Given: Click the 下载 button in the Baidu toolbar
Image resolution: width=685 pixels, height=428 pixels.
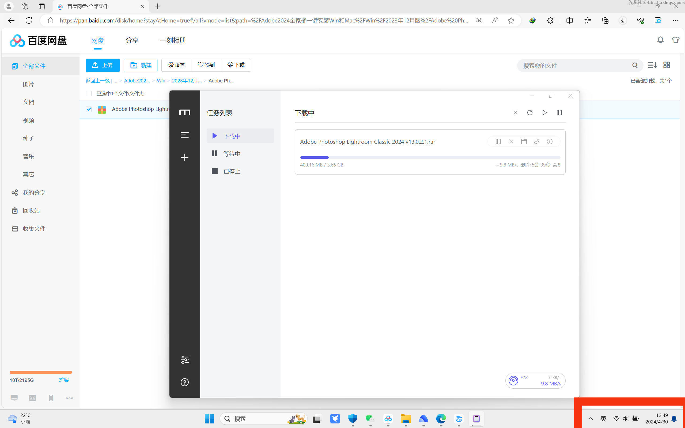Looking at the screenshot, I should [x=236, y=65].
